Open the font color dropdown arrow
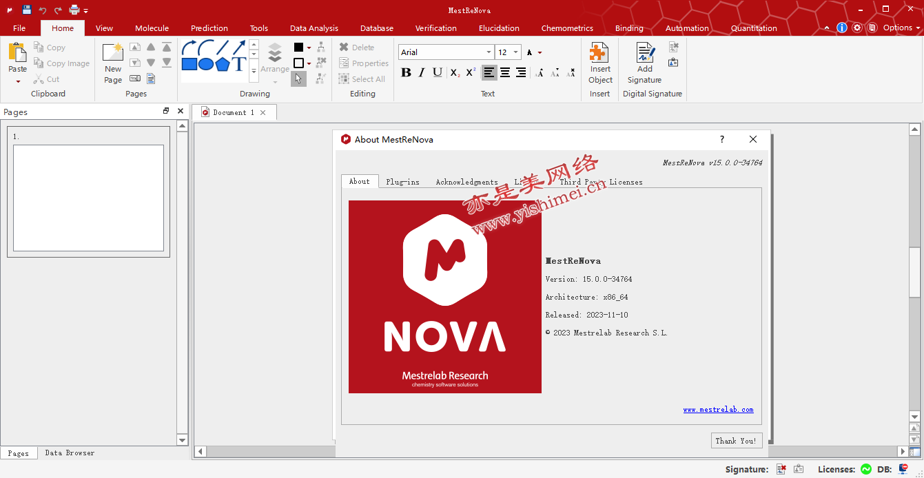Image resolution: width=924 pixels, height=478 pixels. [x=540, y=52]
